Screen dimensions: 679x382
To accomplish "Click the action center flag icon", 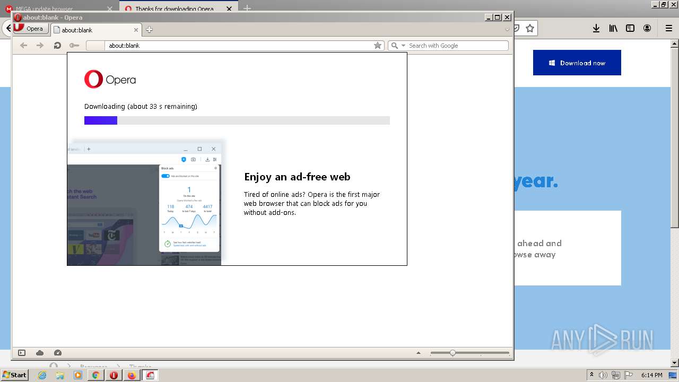I will pyautogui.click(x=628, y=375).
